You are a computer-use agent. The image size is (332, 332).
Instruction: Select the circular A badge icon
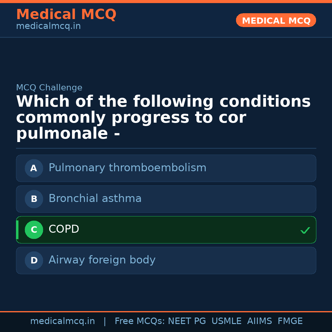(34, 168)
